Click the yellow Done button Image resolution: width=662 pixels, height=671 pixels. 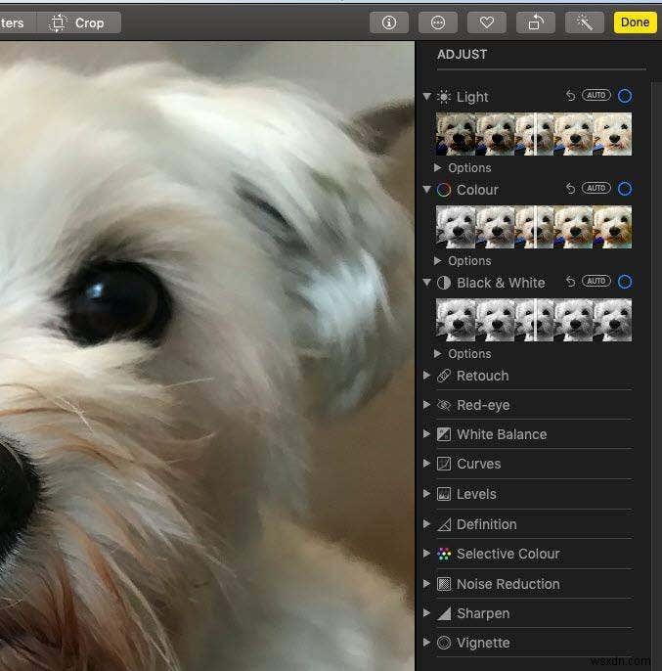pyautogui.click(x=635, y=22)
